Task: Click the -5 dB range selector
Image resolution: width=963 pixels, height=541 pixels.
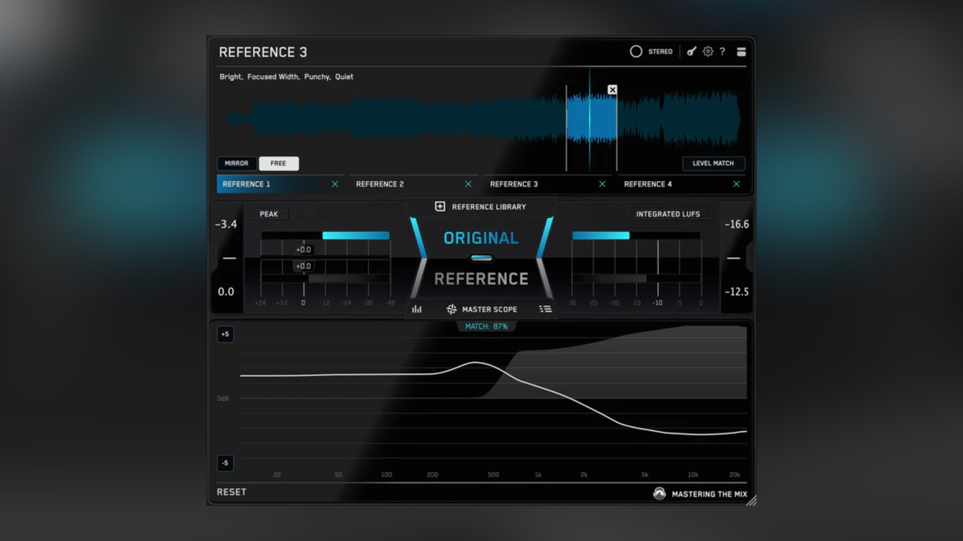Action: (x=225, y=463)
